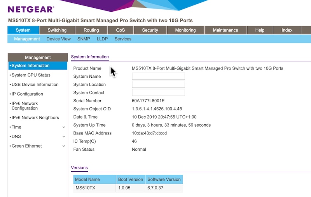
Task: Switch to the QoS tab
Action: tap(121, 30)
